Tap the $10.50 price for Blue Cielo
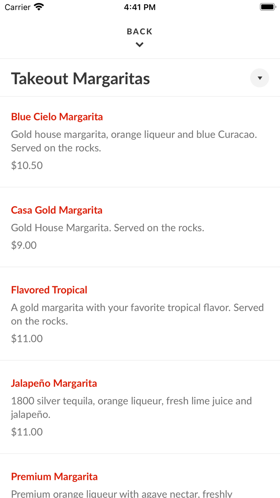280x498 pixels. click(x=26, y=165)
